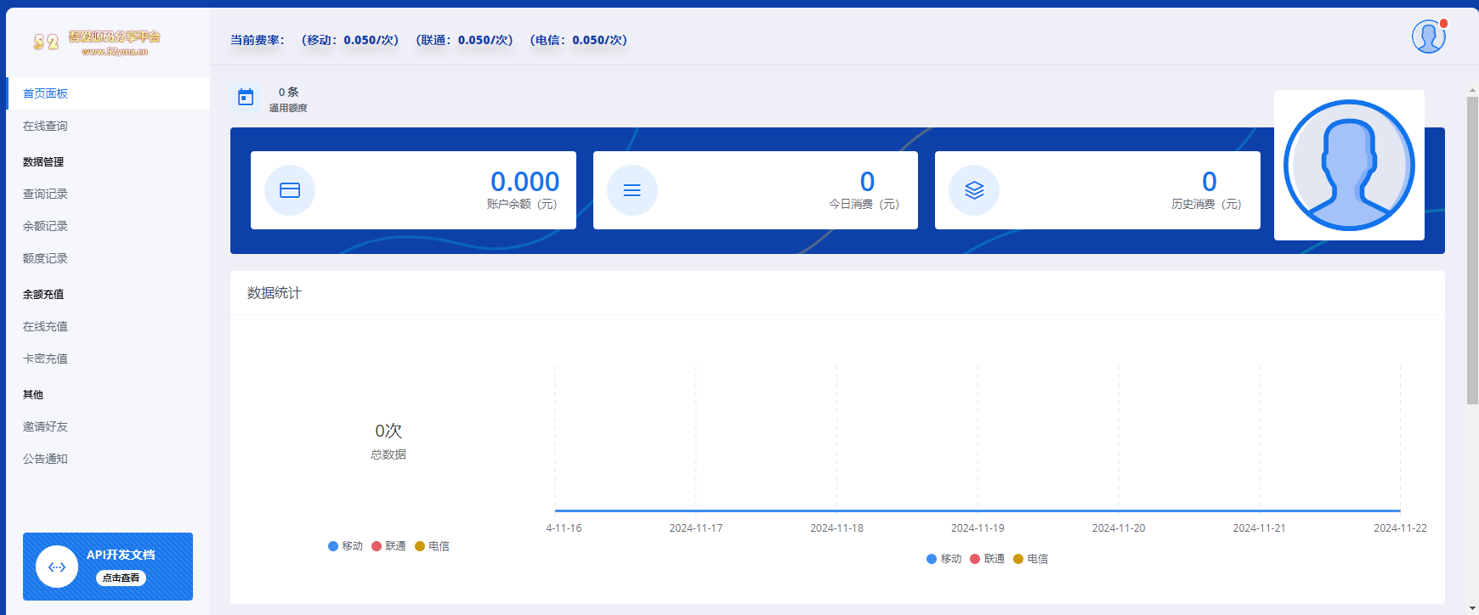This screenshot has width=1479, height=615.
Task: Open 公告通知 page
Action: point(108,459)
